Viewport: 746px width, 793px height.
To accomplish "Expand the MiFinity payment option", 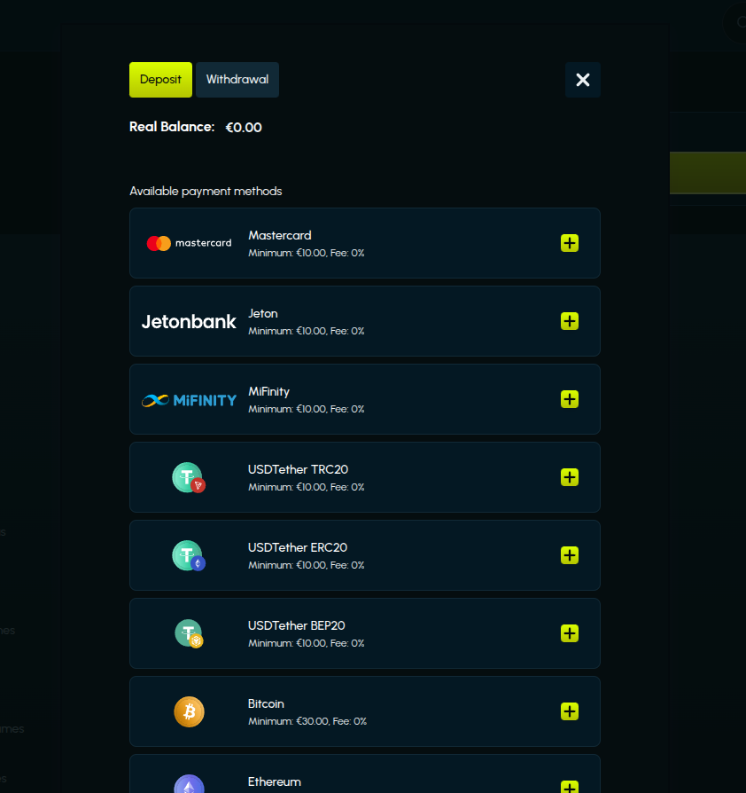I will pyautogui.click(x=570, y=399).
